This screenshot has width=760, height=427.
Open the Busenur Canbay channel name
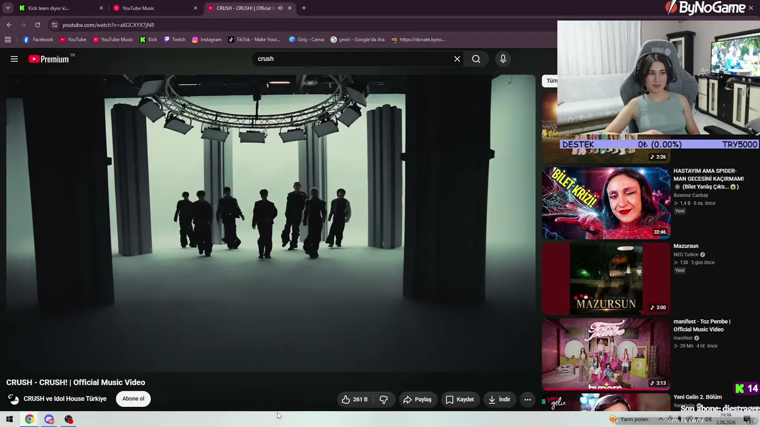(691, 195)
